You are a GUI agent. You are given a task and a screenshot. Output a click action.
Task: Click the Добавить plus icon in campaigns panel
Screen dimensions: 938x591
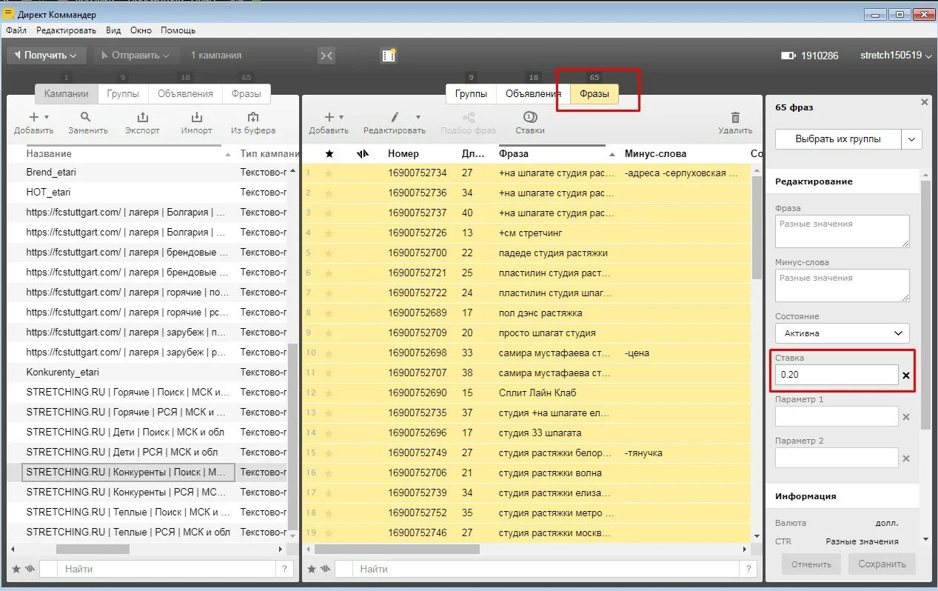(x=33, y=117)
